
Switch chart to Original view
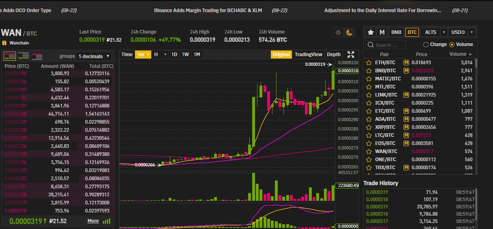click(x=281, y=55)
